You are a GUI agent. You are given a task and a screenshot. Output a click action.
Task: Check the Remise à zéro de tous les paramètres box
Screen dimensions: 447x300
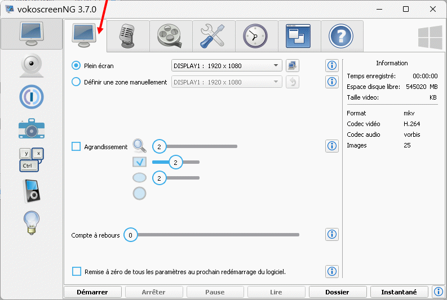[77, 271]
